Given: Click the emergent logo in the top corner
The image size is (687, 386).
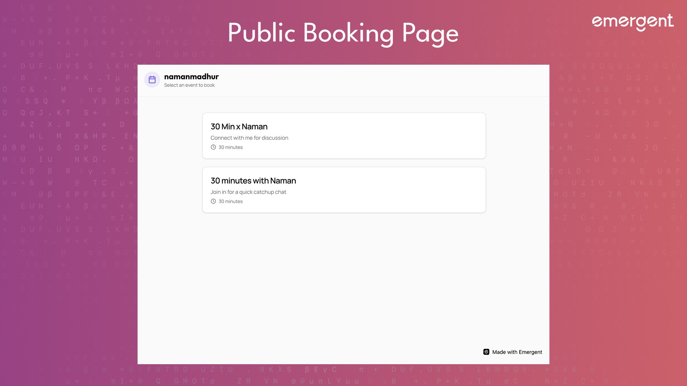Looking at the screenshot, I should pos(633,22).
